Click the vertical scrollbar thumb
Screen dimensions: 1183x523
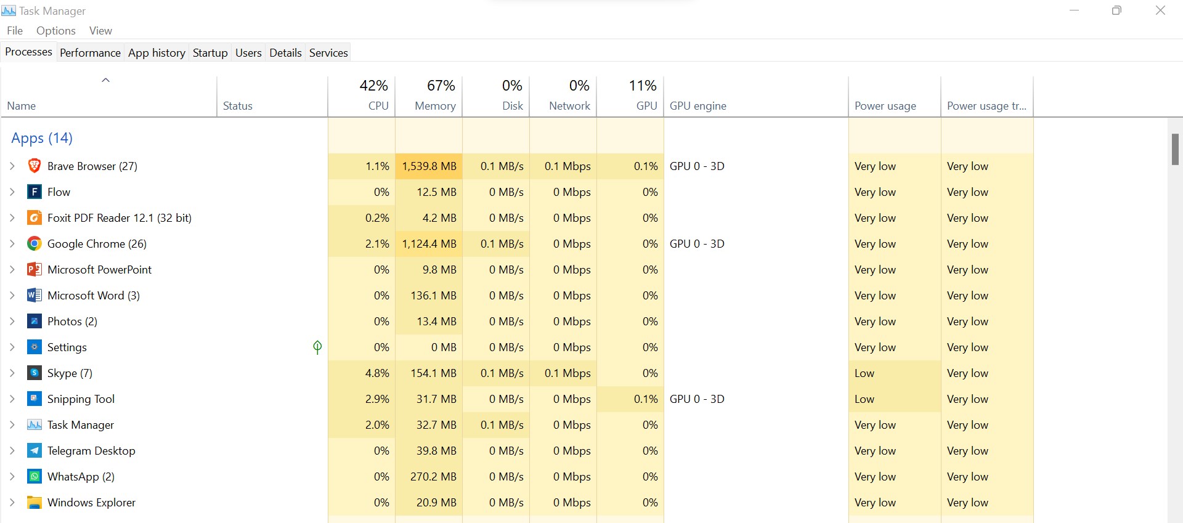tap(1175, 149)
